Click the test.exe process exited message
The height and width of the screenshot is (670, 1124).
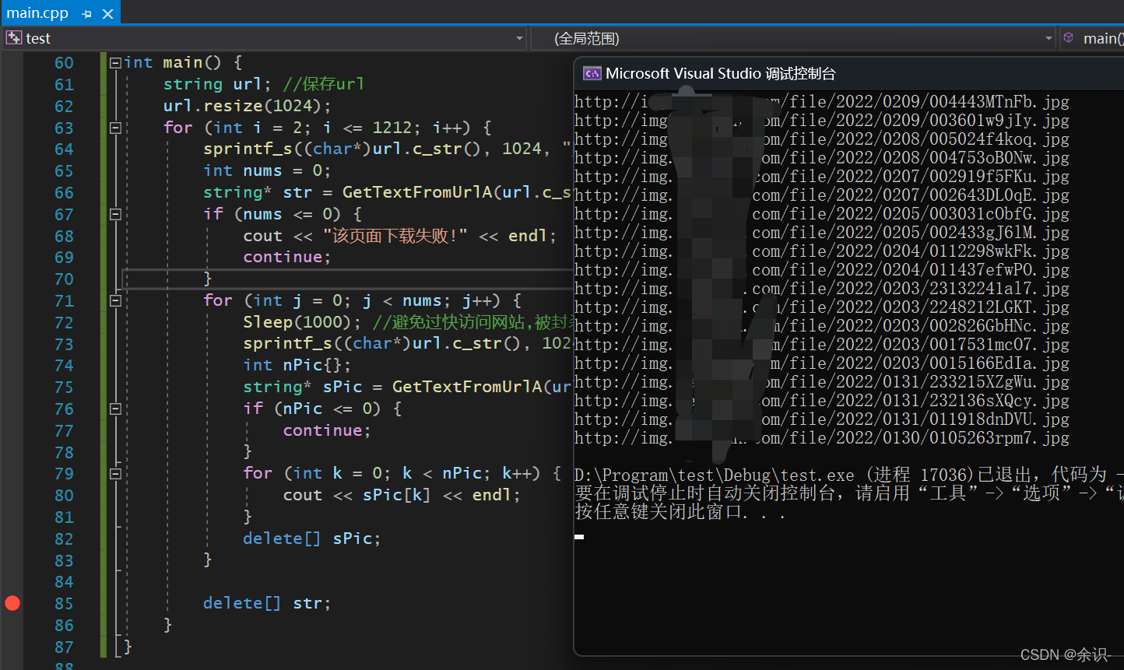click(x=848, y=475)
